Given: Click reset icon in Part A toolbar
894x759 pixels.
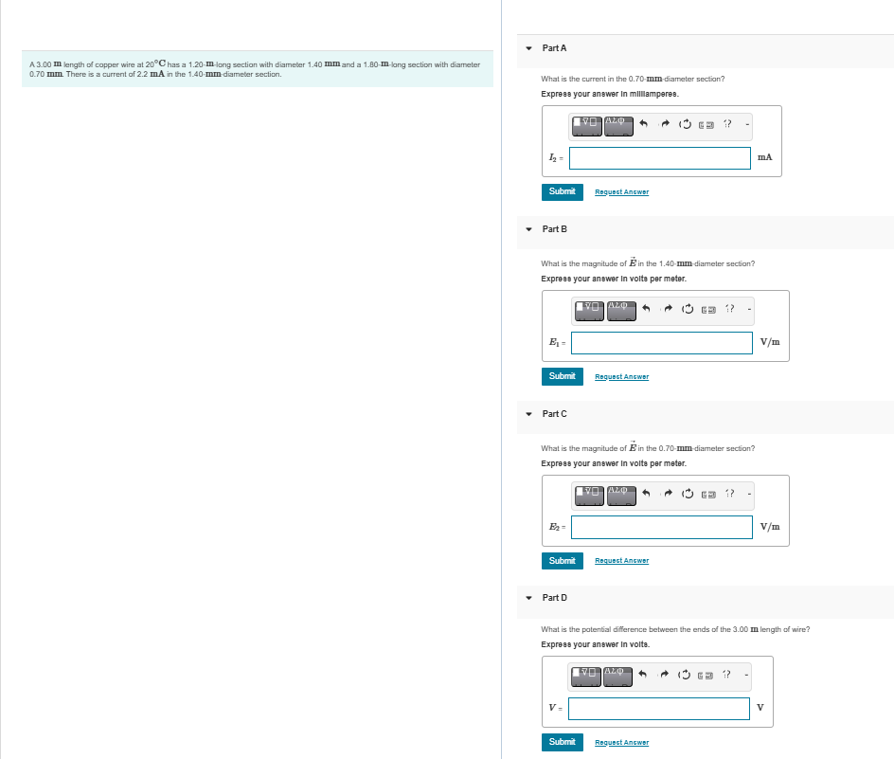Looking at the screenshot, I should 686,124.
